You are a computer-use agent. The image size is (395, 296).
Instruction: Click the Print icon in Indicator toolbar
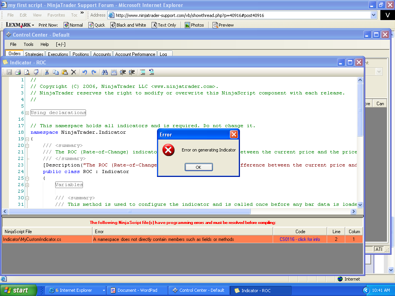click(18, 72)
